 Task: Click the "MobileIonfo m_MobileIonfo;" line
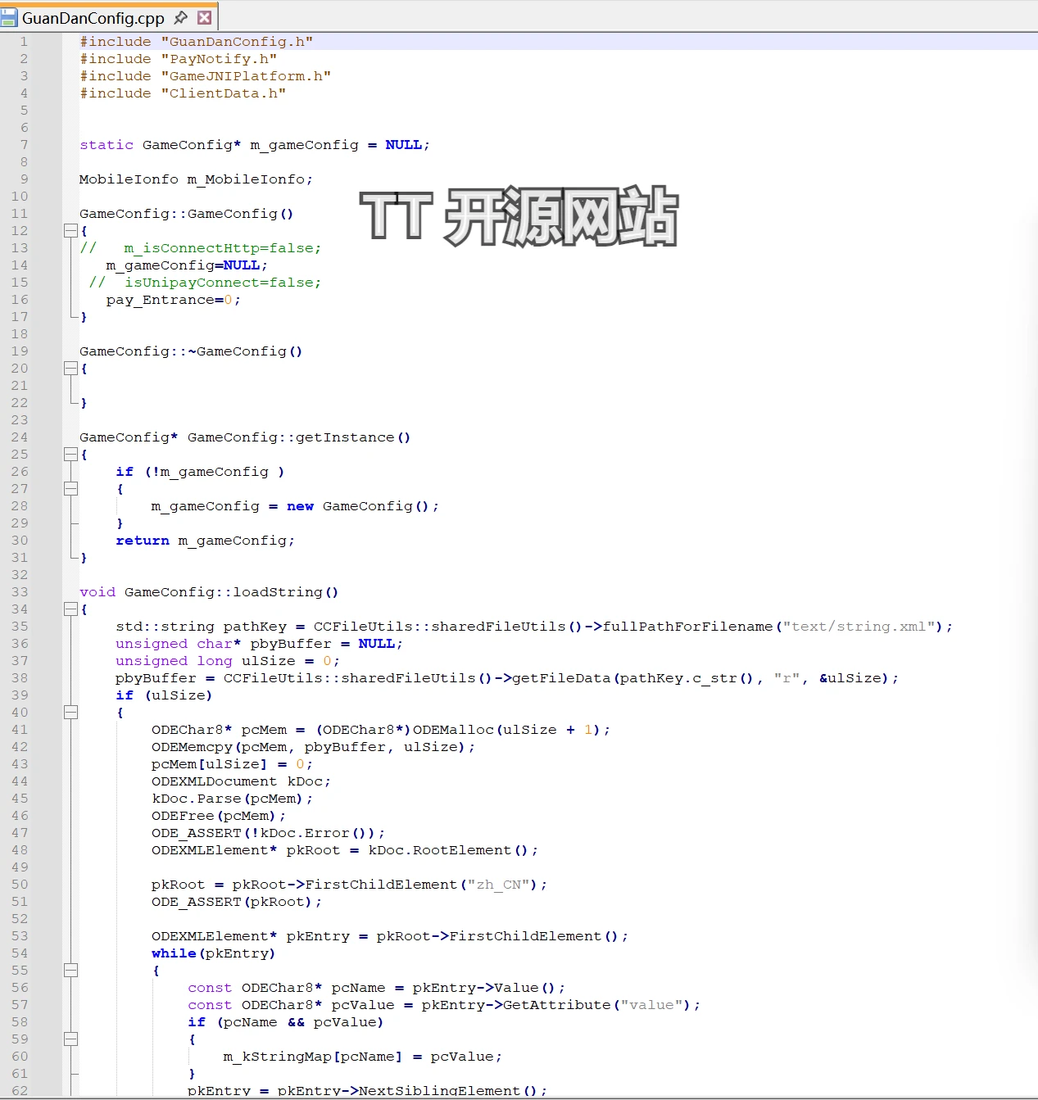click(196, 179)
